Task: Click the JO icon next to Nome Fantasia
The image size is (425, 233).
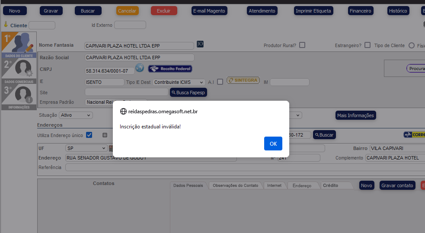Action: 200,44
